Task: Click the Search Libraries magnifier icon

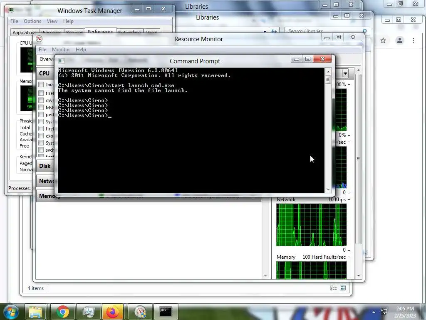Action: (x=364, y=31)
